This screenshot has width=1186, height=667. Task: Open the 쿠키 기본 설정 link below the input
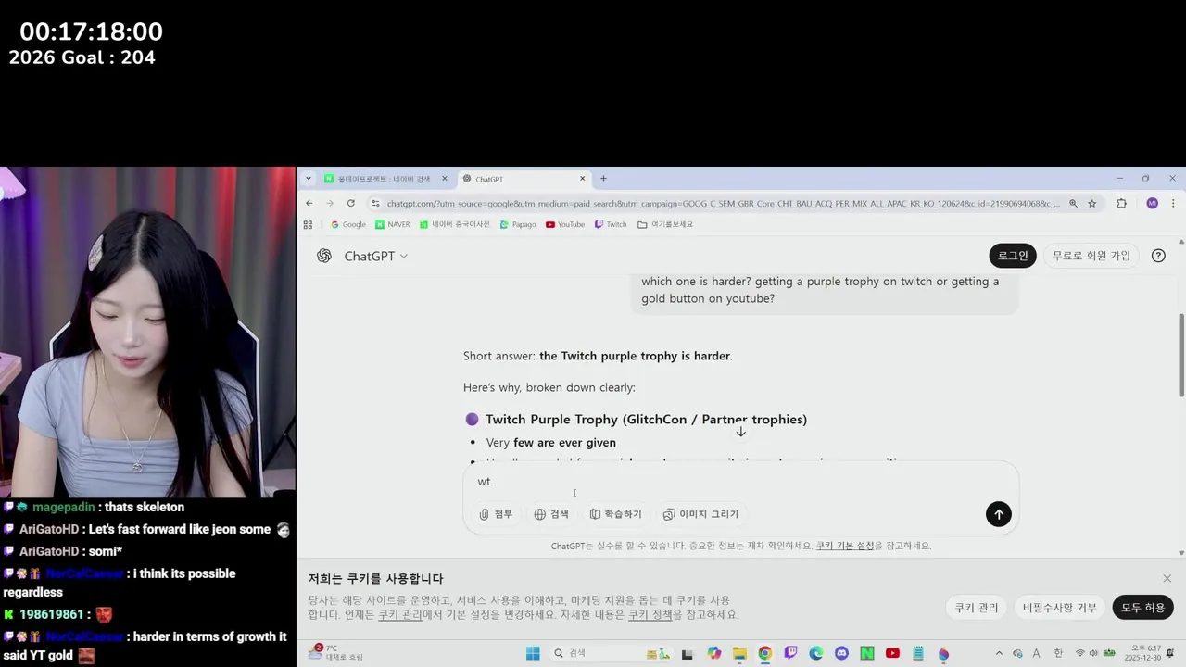point(845,546)
